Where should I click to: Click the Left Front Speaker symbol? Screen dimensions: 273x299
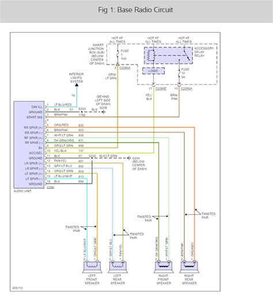tap(92, 267)
